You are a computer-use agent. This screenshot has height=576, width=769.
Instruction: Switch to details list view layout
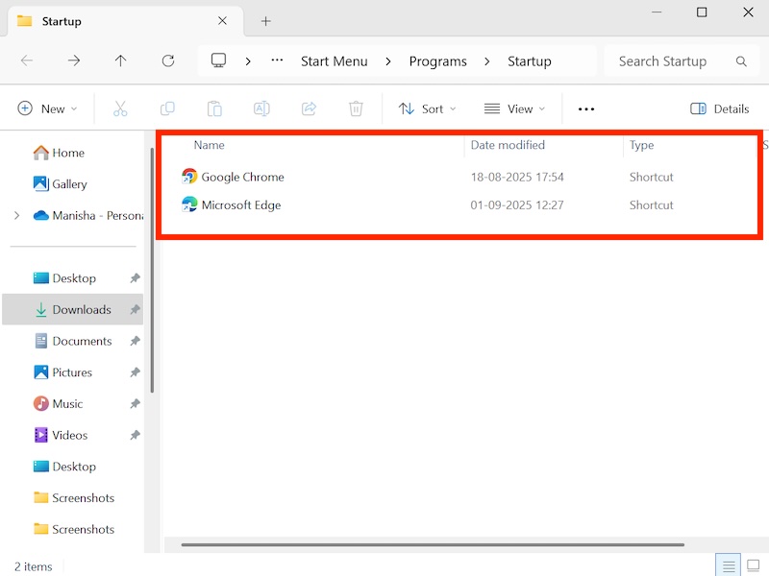(729, 566)
